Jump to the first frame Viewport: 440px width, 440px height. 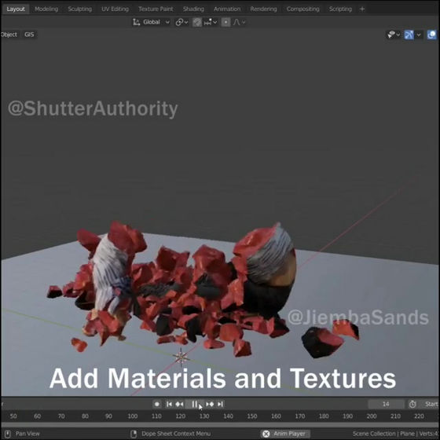click(x=169, y=404)
